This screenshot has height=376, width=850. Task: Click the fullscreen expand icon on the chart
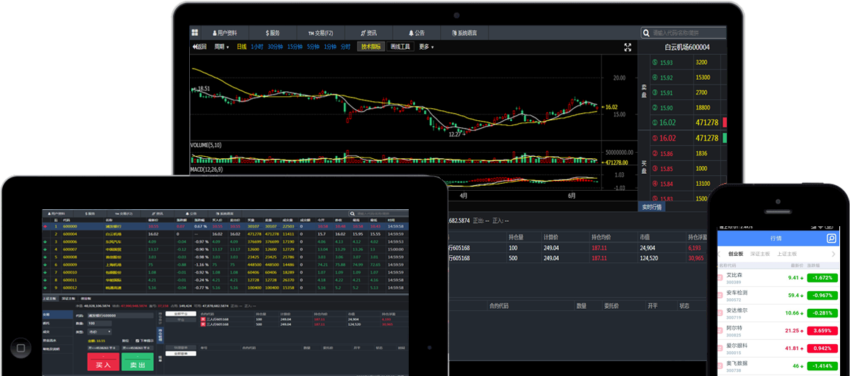(x=628, y=47)
